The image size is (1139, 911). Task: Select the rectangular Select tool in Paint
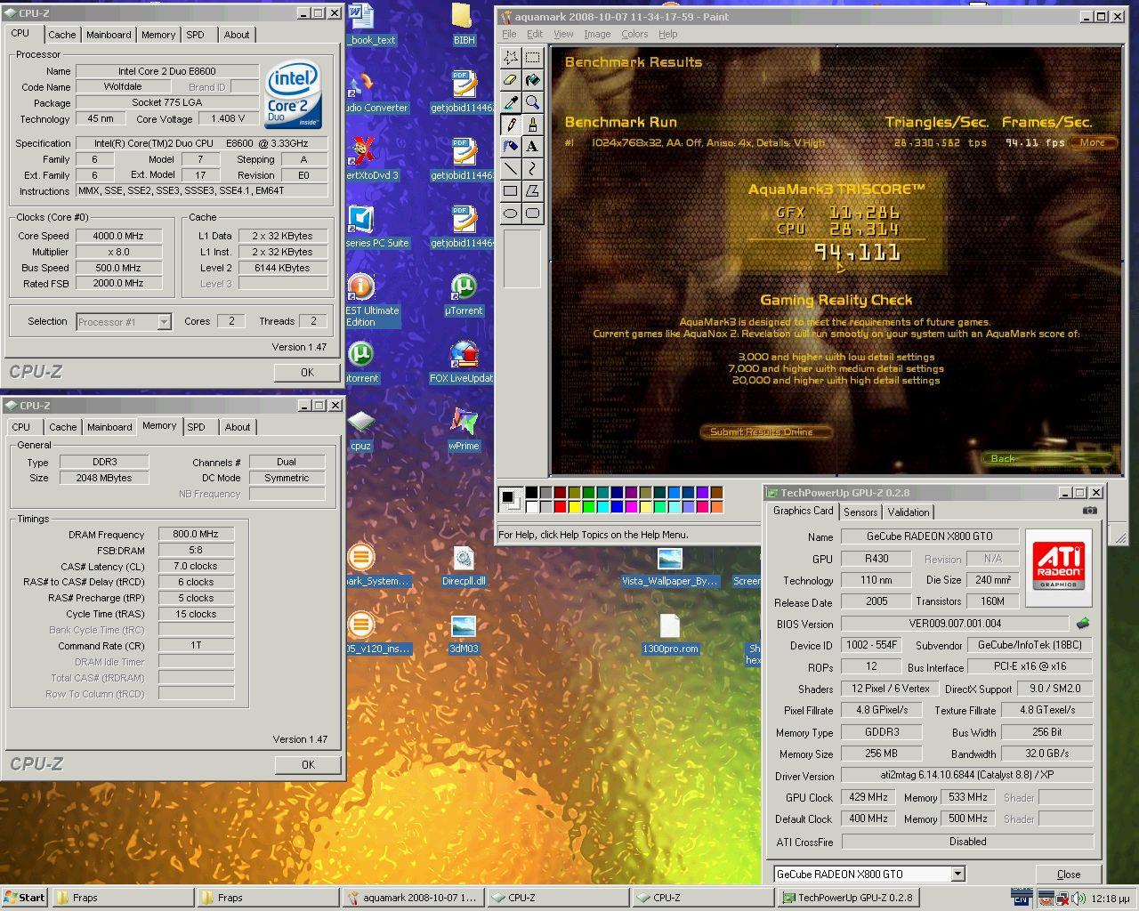point(532,58)
